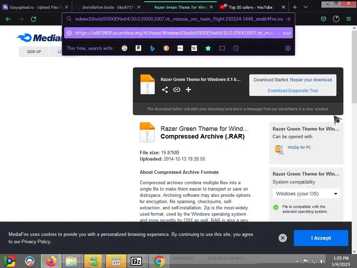Search open tabs via tabs icon
Viewport: 357px width, 268px height.
click(222, 48)
